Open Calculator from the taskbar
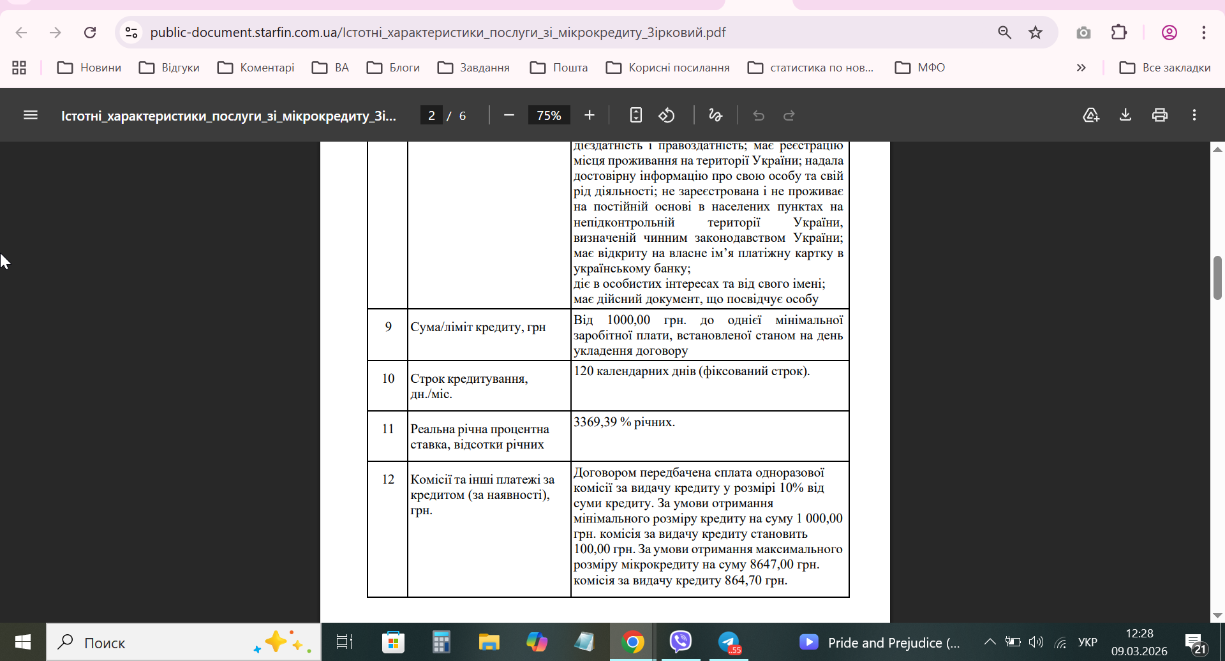 pyautogui.click(x=441, y=642)
